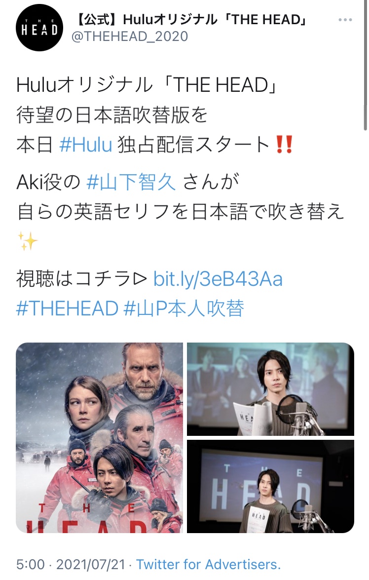
Task: Tap the tweet text line 待望の日本語吹替版を
Action: click(112, 115)
